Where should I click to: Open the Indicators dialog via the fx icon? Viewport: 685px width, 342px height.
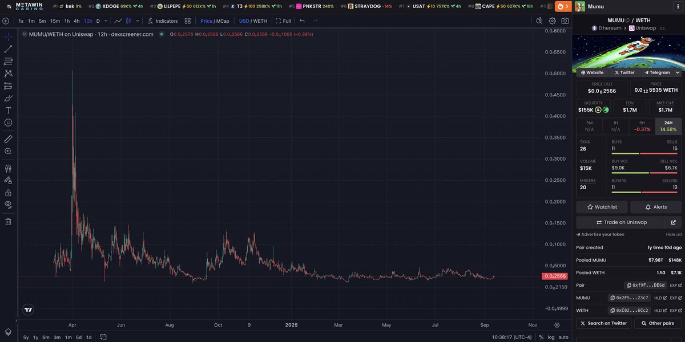pyautogui.click(x=151, y=21)
